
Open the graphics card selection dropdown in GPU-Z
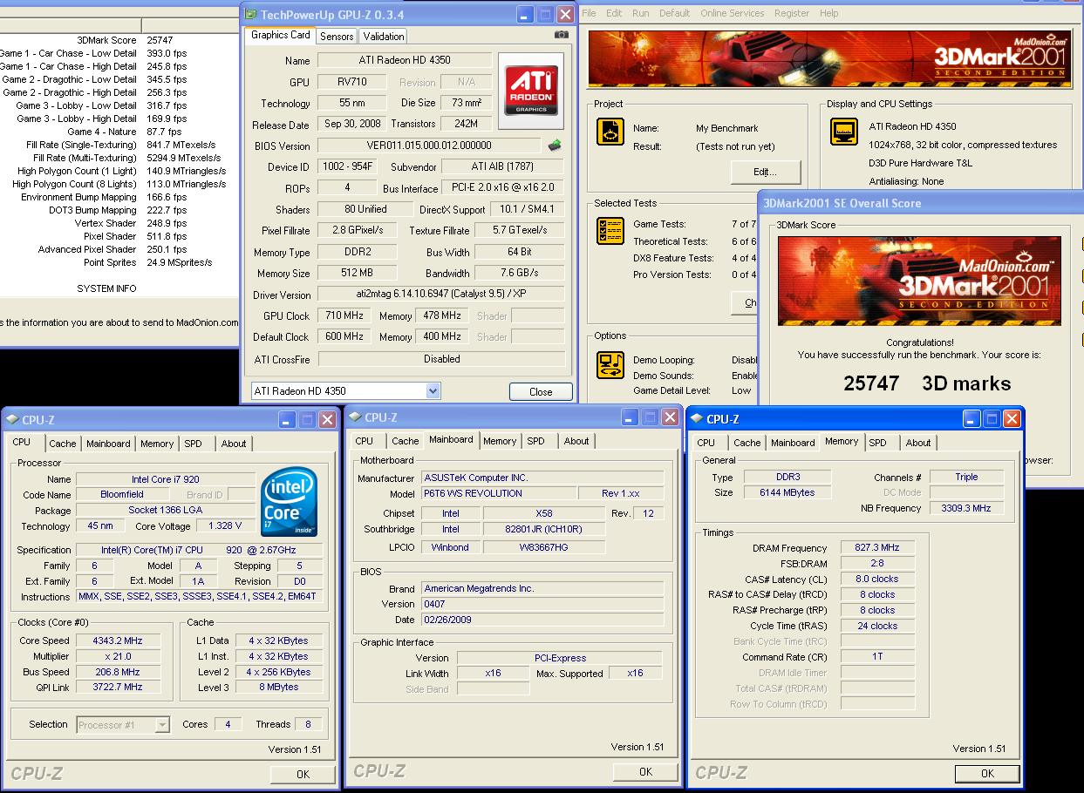(433, 391)
